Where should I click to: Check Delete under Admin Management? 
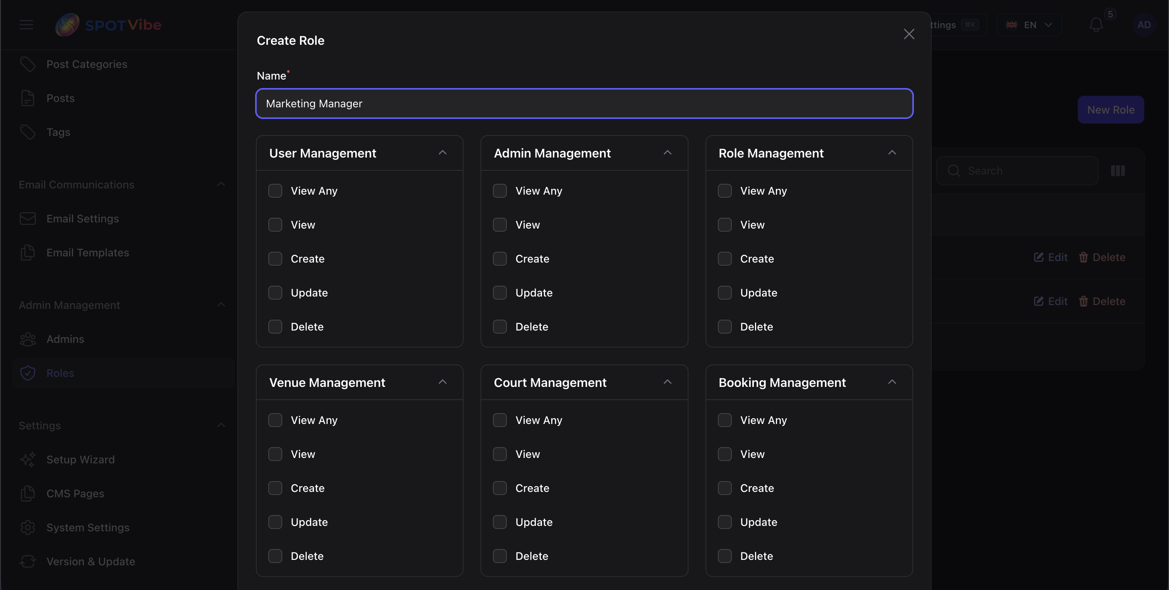click(499, 327)
